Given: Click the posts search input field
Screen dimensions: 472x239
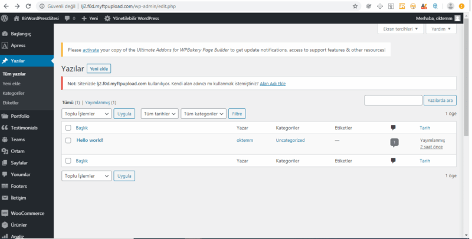Looking at the screenshot, I should tap(392, 101).
